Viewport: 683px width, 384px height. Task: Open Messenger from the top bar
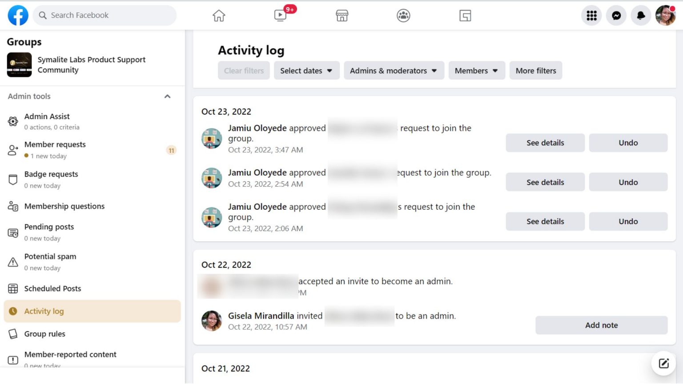tap(616, 15)
